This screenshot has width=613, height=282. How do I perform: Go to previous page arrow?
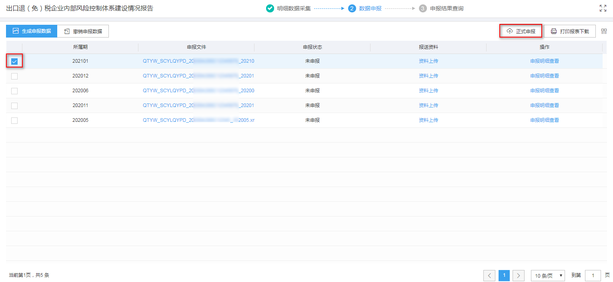489,276
